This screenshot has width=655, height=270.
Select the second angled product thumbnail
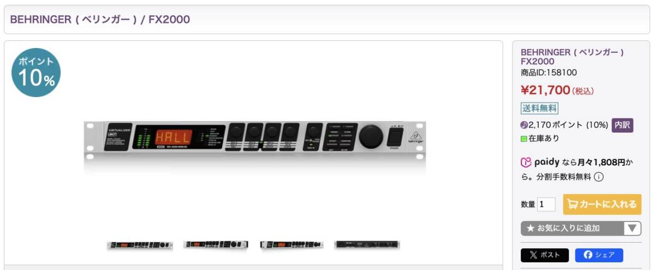click(216, 245)
